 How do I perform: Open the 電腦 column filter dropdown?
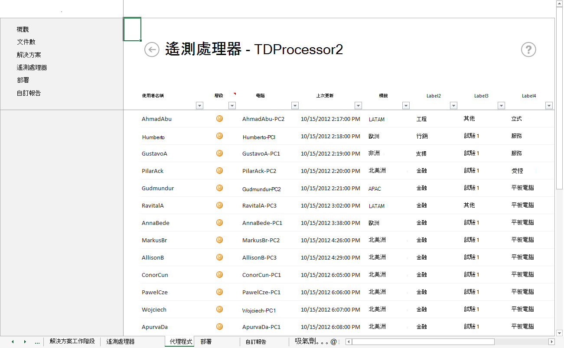pyautogui.click(x=295, y=105)
